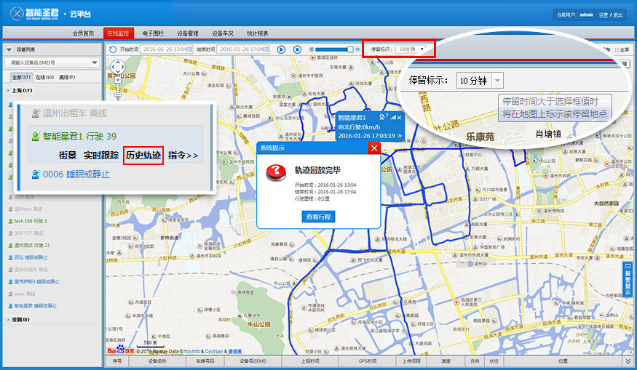Click the 查看行程 button
The image size is (637, 370).
317,217
